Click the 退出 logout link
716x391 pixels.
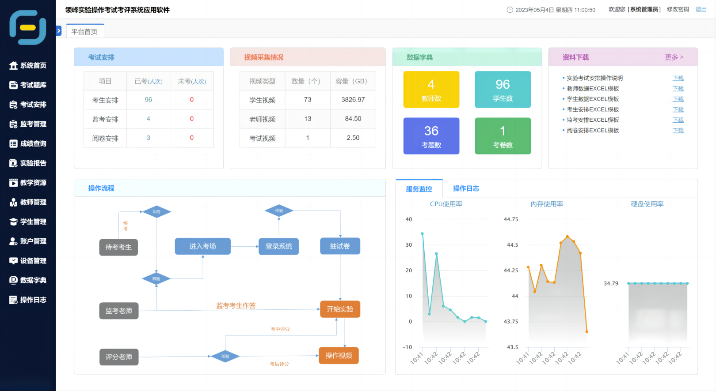point(701,9)
